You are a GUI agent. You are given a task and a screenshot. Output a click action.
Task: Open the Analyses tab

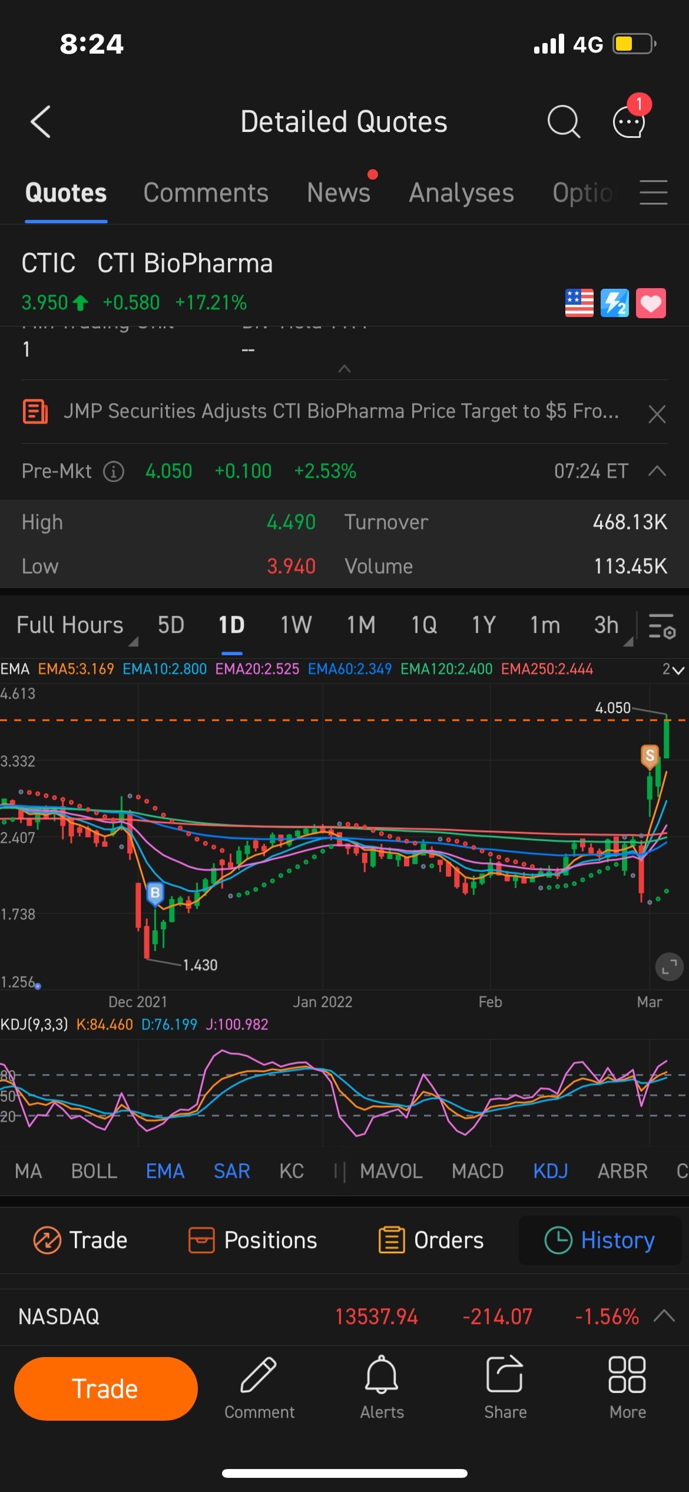462,193
